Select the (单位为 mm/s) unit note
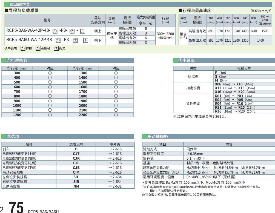Viewport: 275px width, 213px height. pyautogui.click(x=261, y=11)
